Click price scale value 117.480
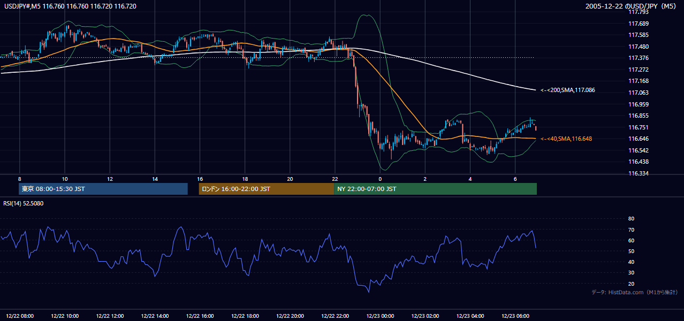This screenshot has height=321, width=684. (x=639, y=47)
